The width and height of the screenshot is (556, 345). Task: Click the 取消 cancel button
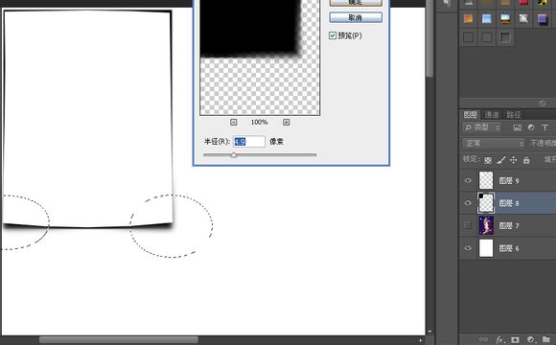(356, 17)
